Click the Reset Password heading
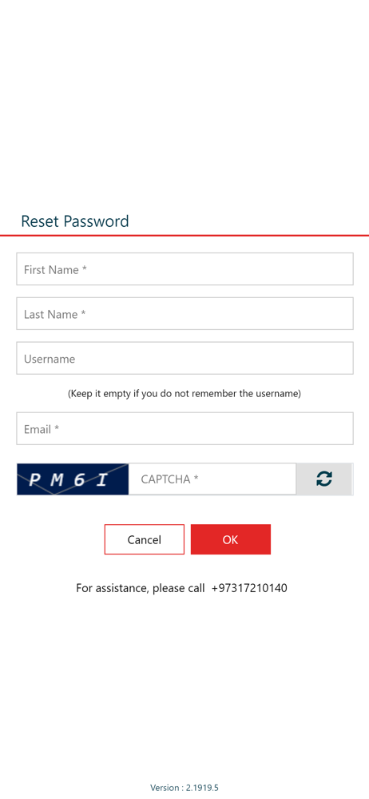 tap(75, 221)
